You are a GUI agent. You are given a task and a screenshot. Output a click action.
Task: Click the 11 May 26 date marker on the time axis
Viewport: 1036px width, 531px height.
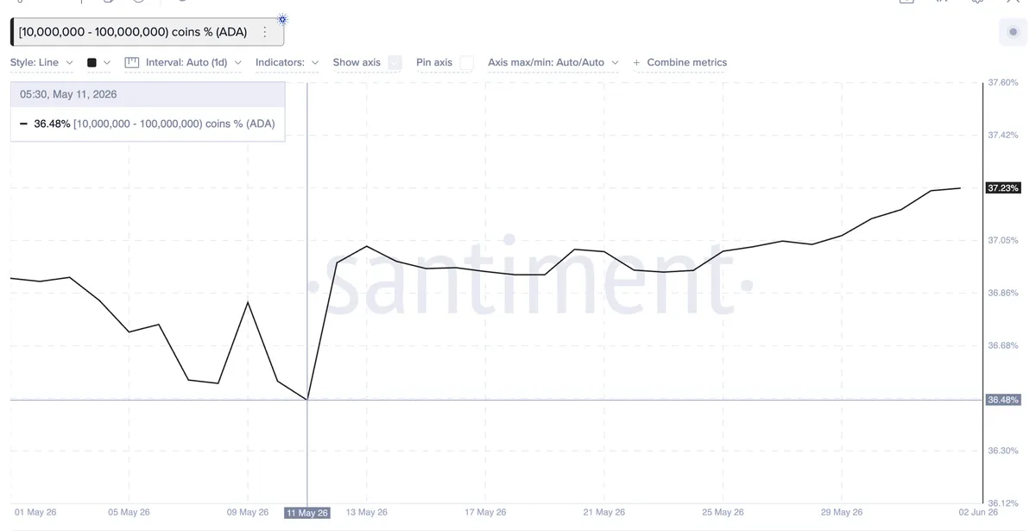coord(306,513)
